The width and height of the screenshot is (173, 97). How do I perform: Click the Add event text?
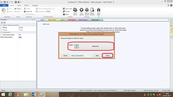tap(46, 24)
